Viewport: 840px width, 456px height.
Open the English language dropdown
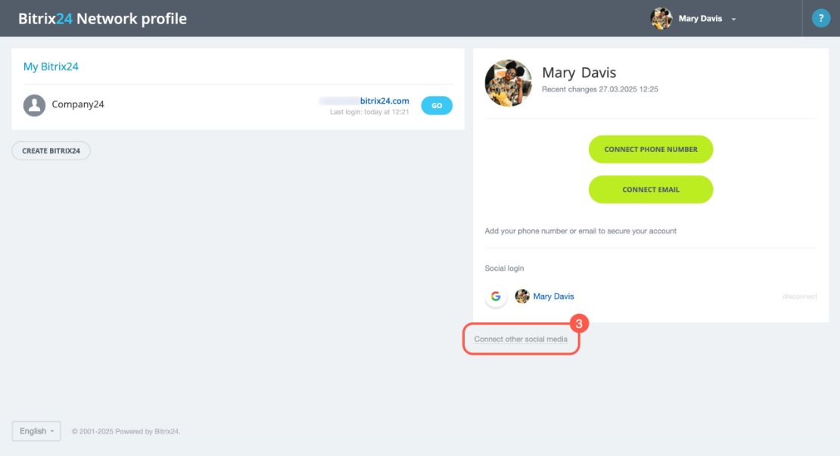point(36,431)
